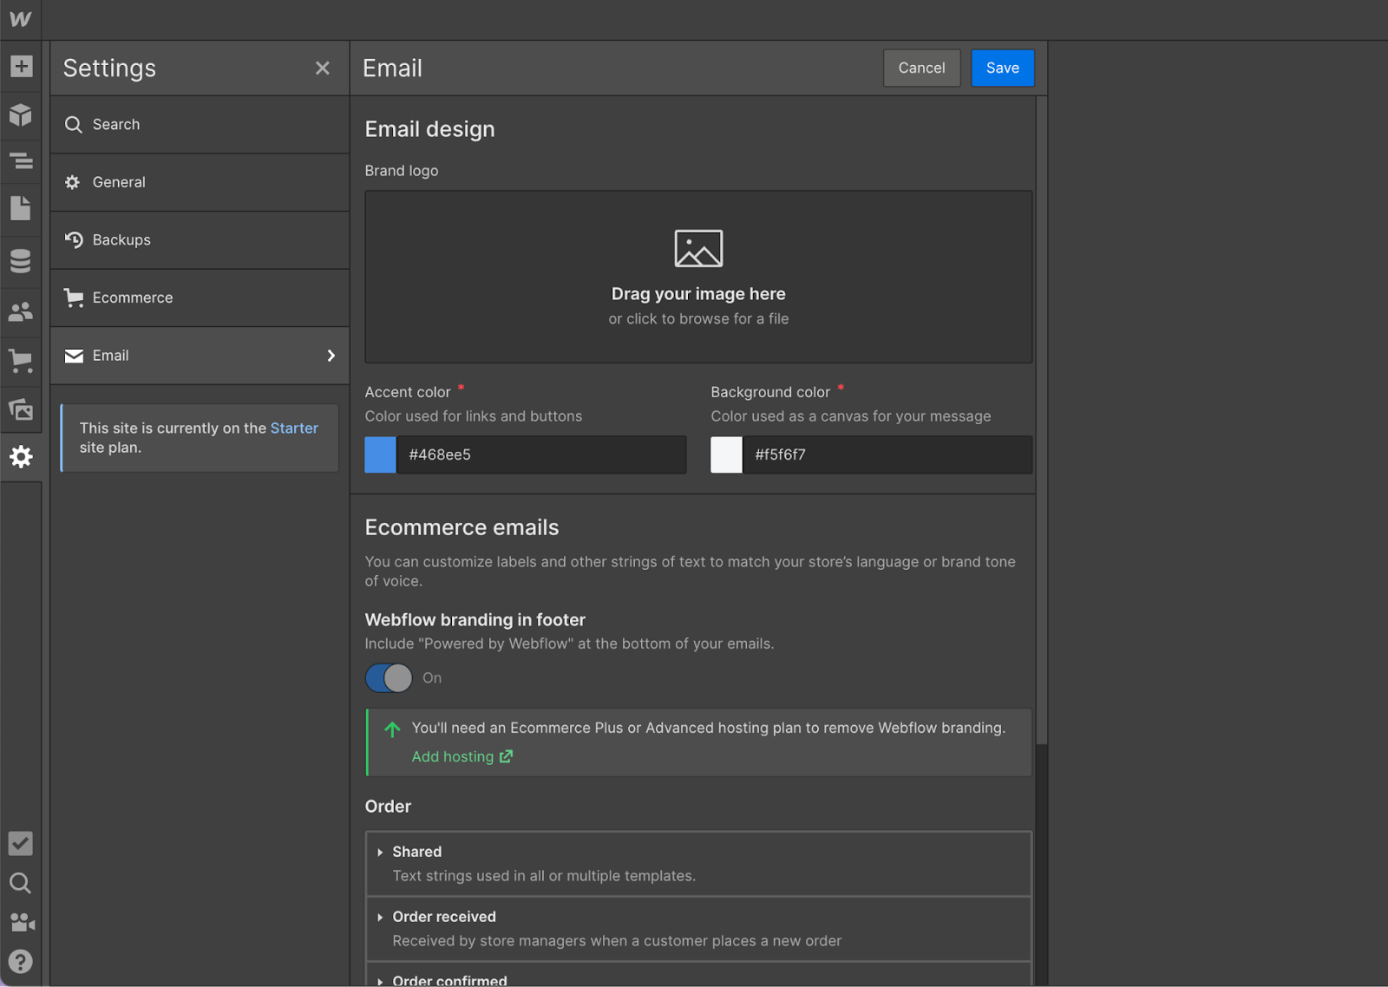This screenshot has width=1388, height=987.
Task: Open the Add Elements panel
Action: pos(21,66)
